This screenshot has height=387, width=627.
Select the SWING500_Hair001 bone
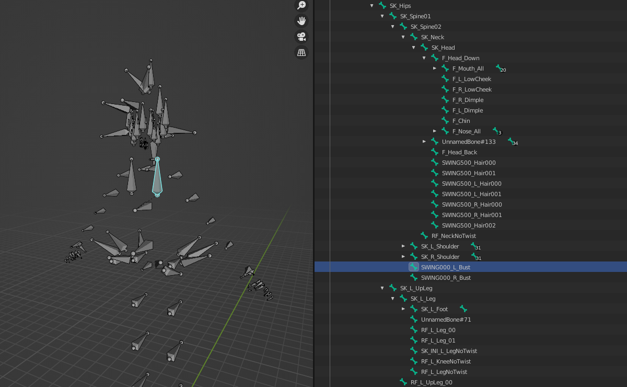pyautogui.click(x=469, y=173)
